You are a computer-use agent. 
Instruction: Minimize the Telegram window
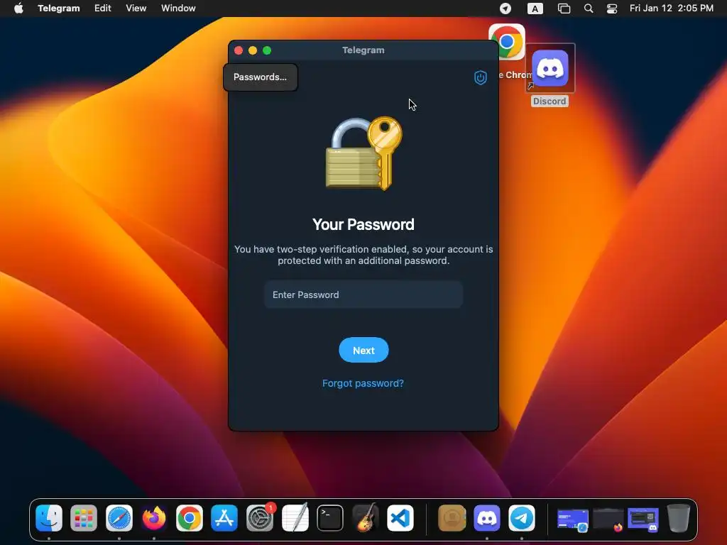point(253,50)
